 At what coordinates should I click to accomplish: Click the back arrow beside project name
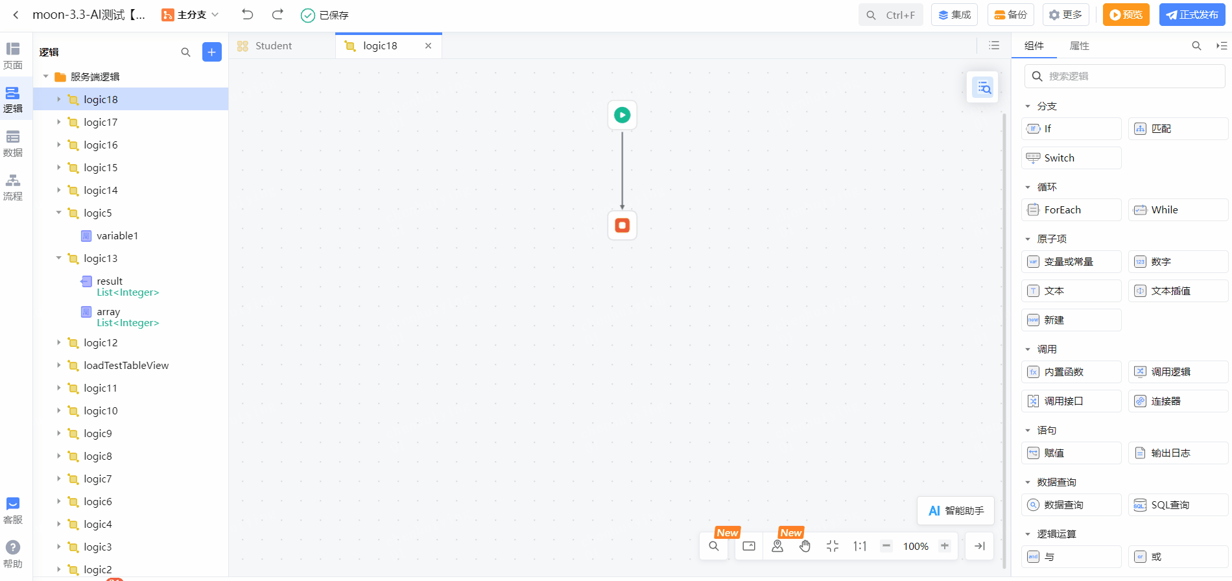(x=16, y=15)
